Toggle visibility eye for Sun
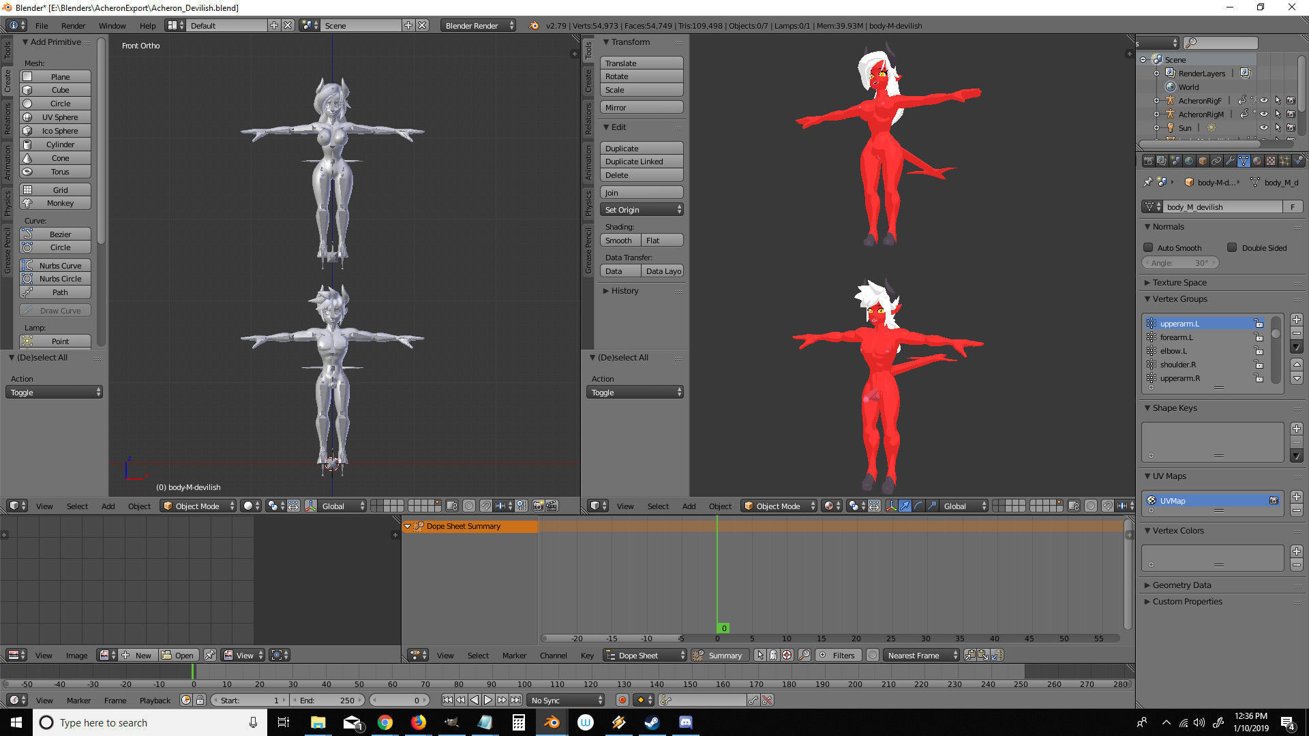Viewport: 1309px width, 736px height. point(1264,127)
